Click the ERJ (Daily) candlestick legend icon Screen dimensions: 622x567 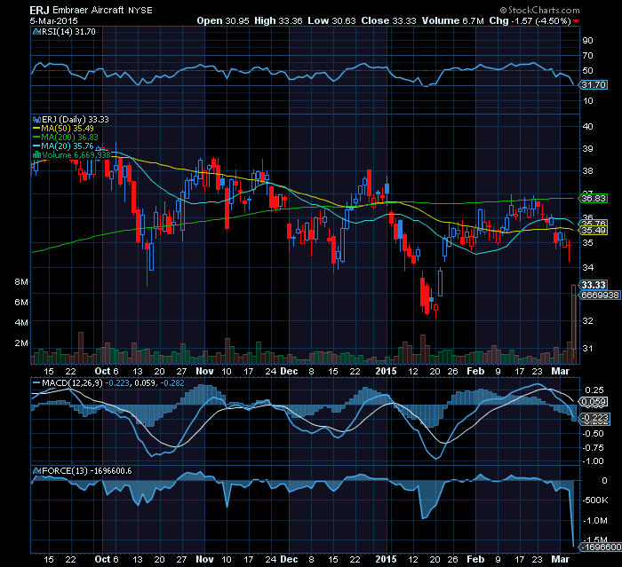pyautogui.click(x=36, y=120)
